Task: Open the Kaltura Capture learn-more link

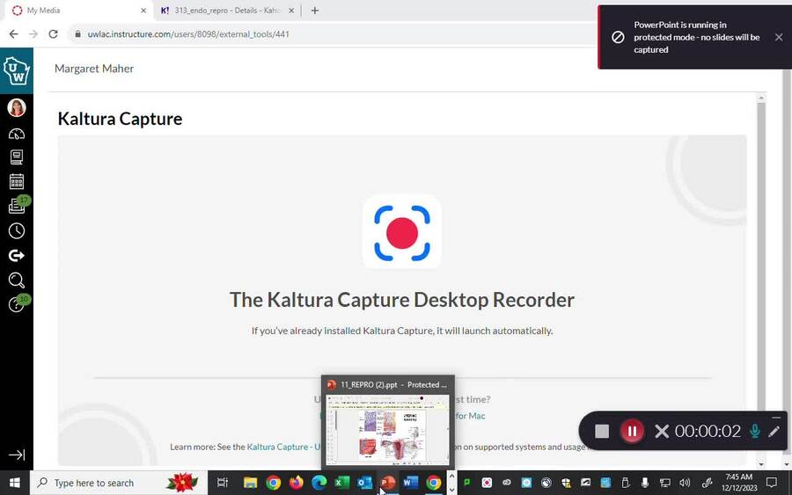Action: point(283,447)
